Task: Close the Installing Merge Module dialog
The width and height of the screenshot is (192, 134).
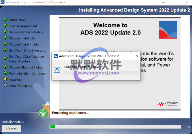Action: click(136, 56)
